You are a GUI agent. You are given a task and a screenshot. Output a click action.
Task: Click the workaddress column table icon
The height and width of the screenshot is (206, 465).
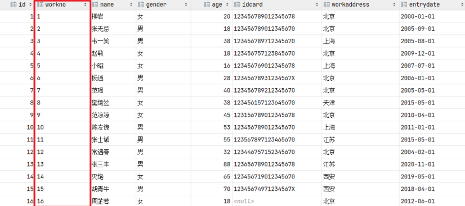[x=327, y=4]
